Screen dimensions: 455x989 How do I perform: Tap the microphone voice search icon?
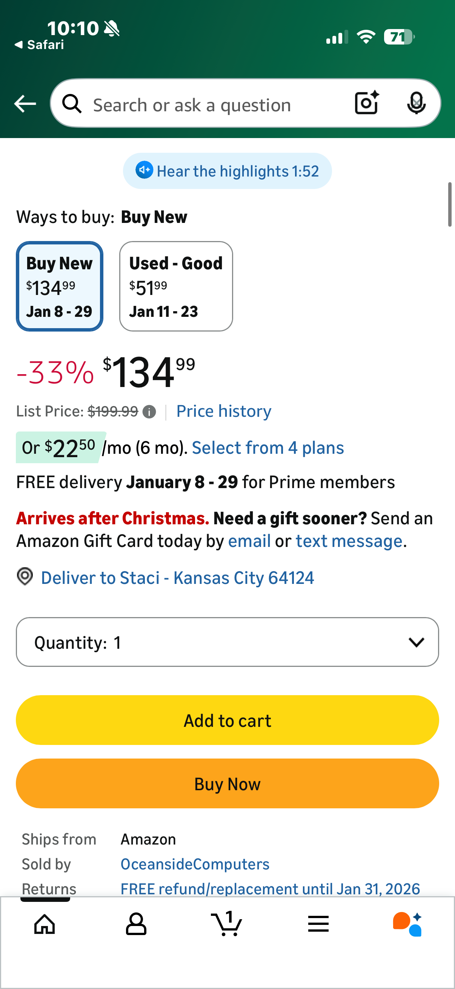[x=416, y=103]
